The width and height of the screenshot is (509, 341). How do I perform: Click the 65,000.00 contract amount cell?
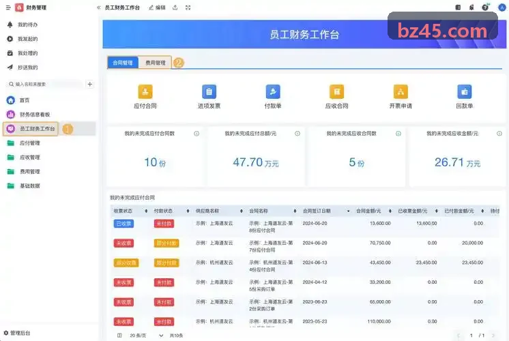coord(380,301)
